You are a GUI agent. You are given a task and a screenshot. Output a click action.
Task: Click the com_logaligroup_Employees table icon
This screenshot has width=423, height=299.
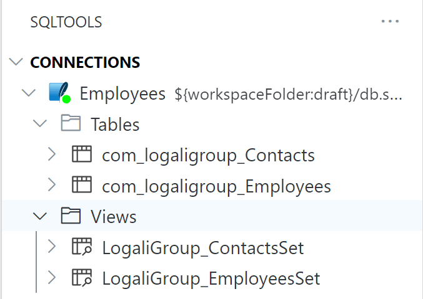tap(82, 185)
